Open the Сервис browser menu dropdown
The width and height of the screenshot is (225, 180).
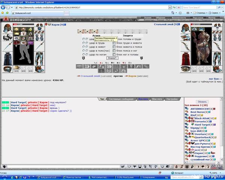(214, 13)
